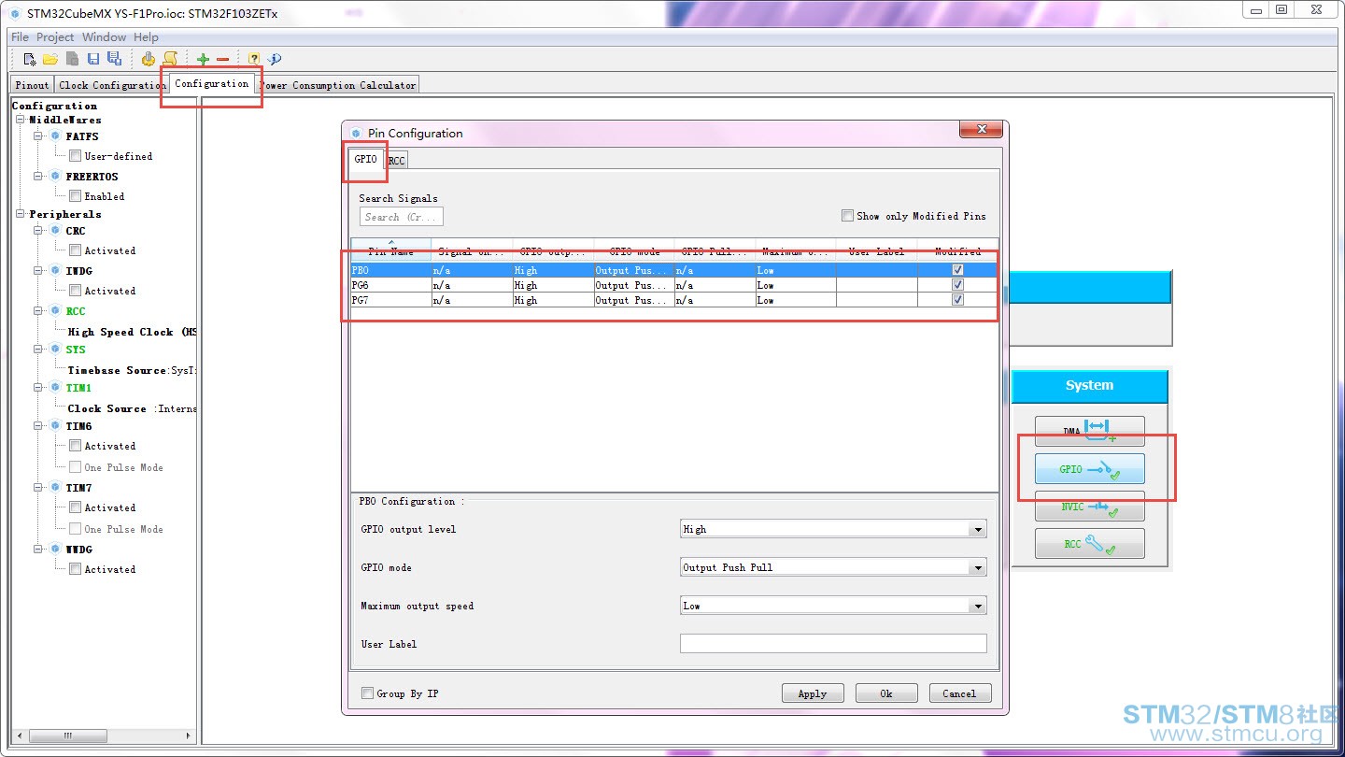Enable the FATFS User-defined checkbox

point(75,156)
